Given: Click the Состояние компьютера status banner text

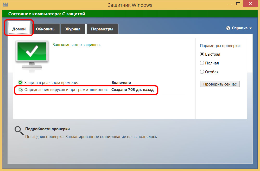Looking at the screenshot, I should (47, 14).
